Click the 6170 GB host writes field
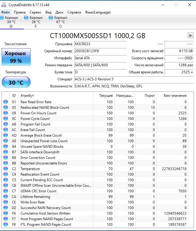196x231 pixels. pos(179,51)
